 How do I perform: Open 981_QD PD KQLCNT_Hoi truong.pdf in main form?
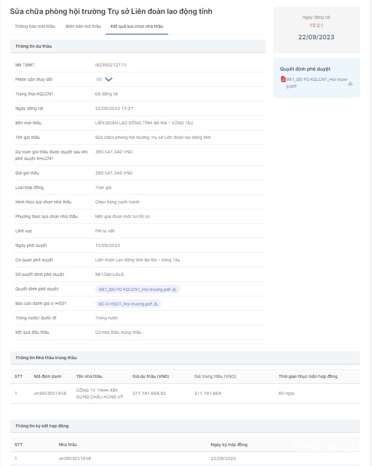click(134, 289)
